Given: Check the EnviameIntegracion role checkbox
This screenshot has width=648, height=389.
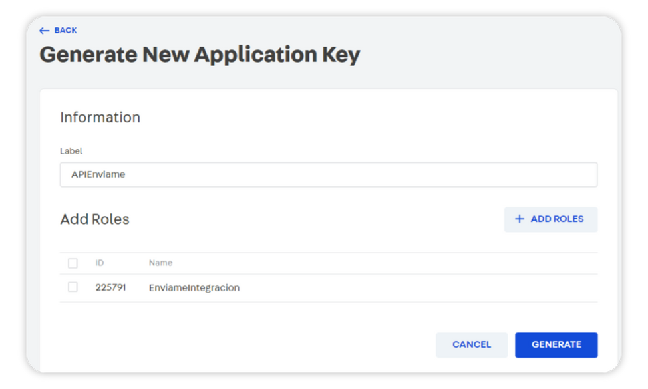Looking at the screenshot, I should pyautogui.click(x=73, y=287).
